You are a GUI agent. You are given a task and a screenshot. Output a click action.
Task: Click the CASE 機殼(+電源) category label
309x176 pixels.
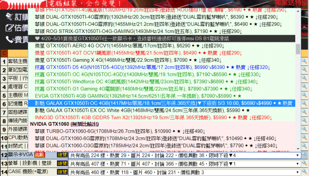28,171
